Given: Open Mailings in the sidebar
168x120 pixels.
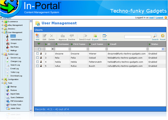Looking at the screenshot, I should [14, 51].
